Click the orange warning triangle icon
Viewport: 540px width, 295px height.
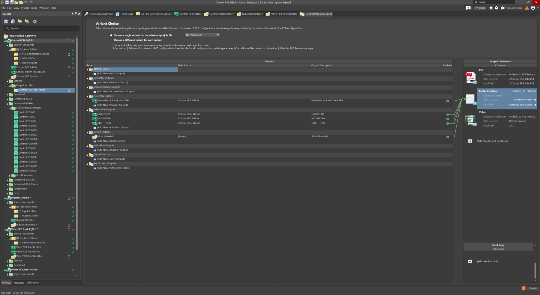point(527,8)
